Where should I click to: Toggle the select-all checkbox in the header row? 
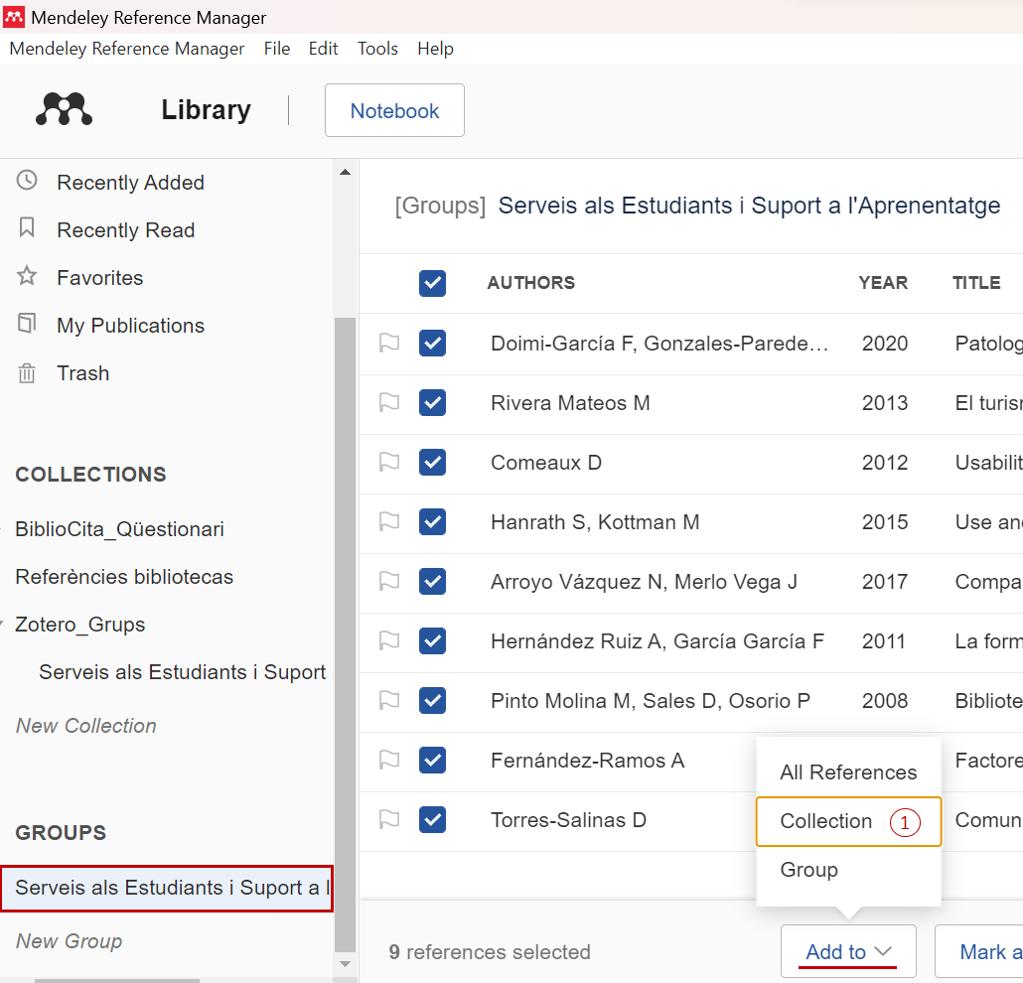pos(433,283)
